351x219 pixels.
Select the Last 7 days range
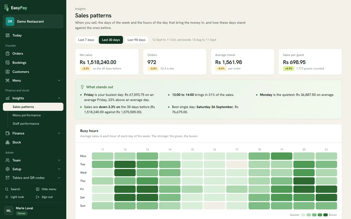(86, 40)
